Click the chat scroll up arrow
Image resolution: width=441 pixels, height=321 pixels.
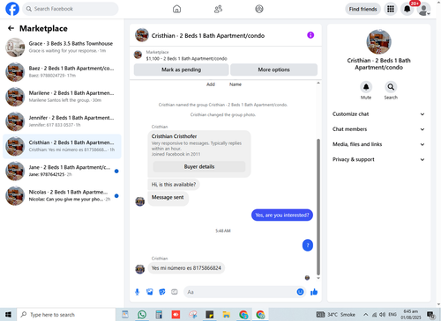(x=318, y=83)
